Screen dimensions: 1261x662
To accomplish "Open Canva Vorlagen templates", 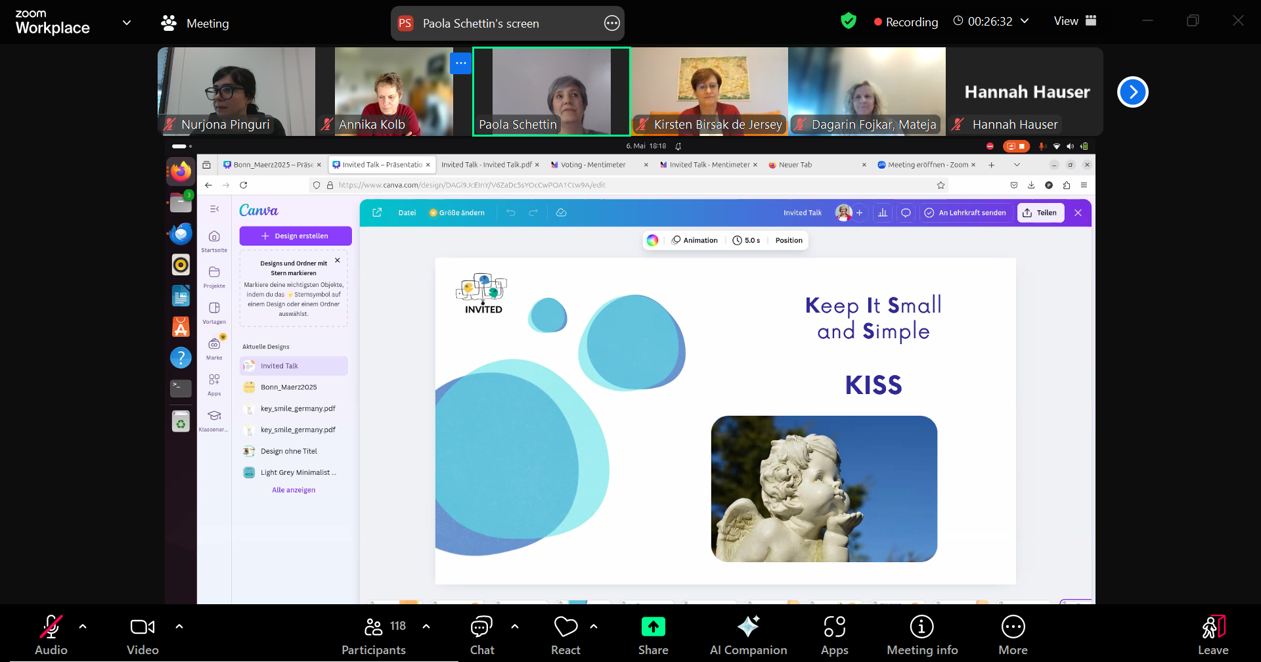I will [x=214, y=313].
